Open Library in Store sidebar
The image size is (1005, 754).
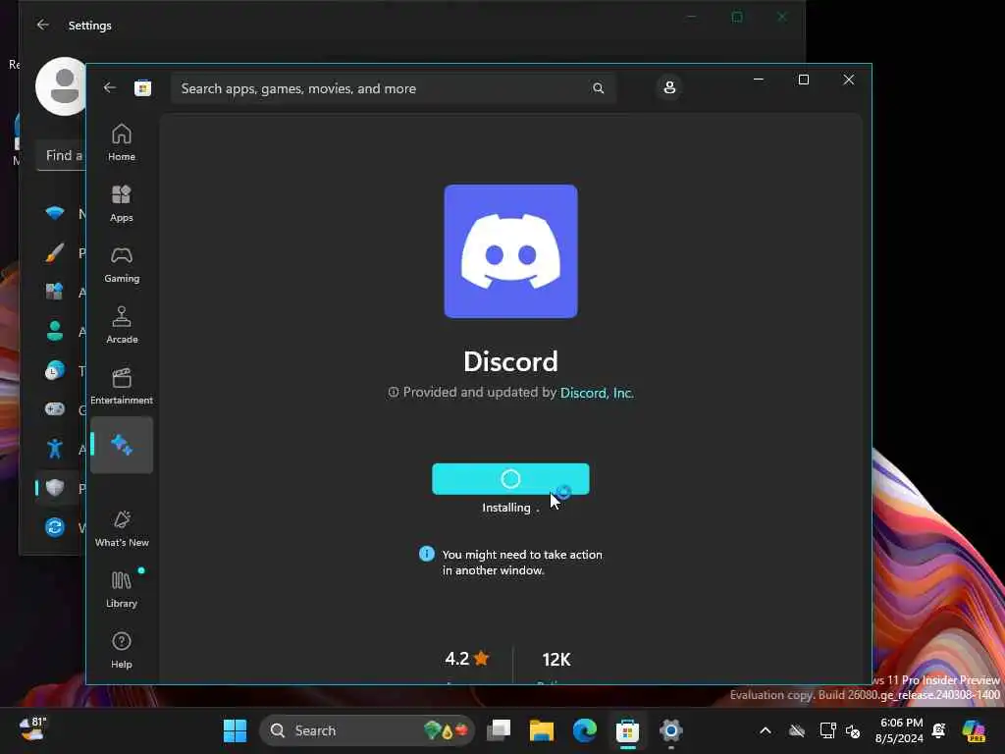pos(121,589)
